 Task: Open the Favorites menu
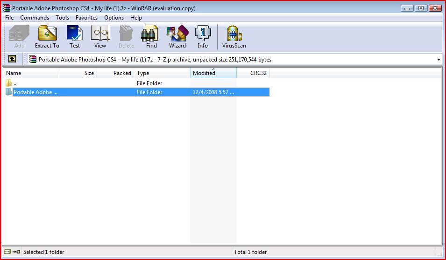(x=86, y=18)
